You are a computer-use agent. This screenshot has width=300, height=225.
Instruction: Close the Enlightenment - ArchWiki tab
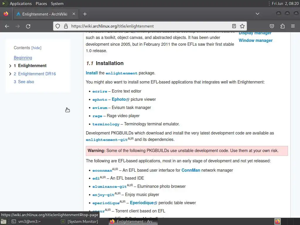[74, 14]
